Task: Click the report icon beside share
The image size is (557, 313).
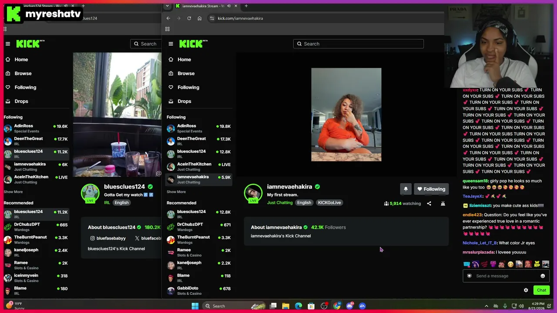Action: pyautogui.click(x=443, y=203)
